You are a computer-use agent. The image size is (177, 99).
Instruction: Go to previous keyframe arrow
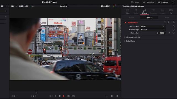click(x=31, y=96)
